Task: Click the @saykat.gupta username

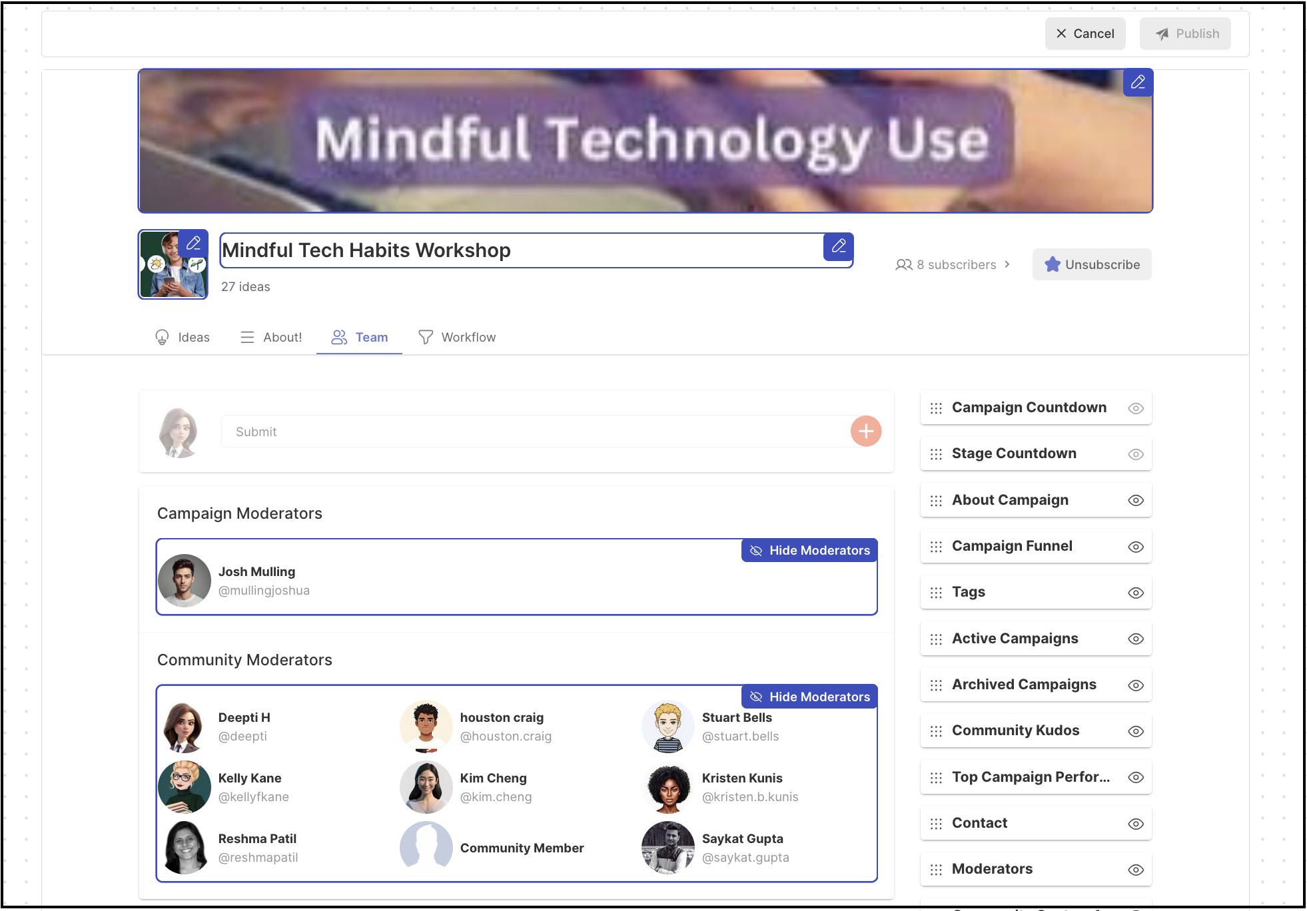Action: point(745,858)
